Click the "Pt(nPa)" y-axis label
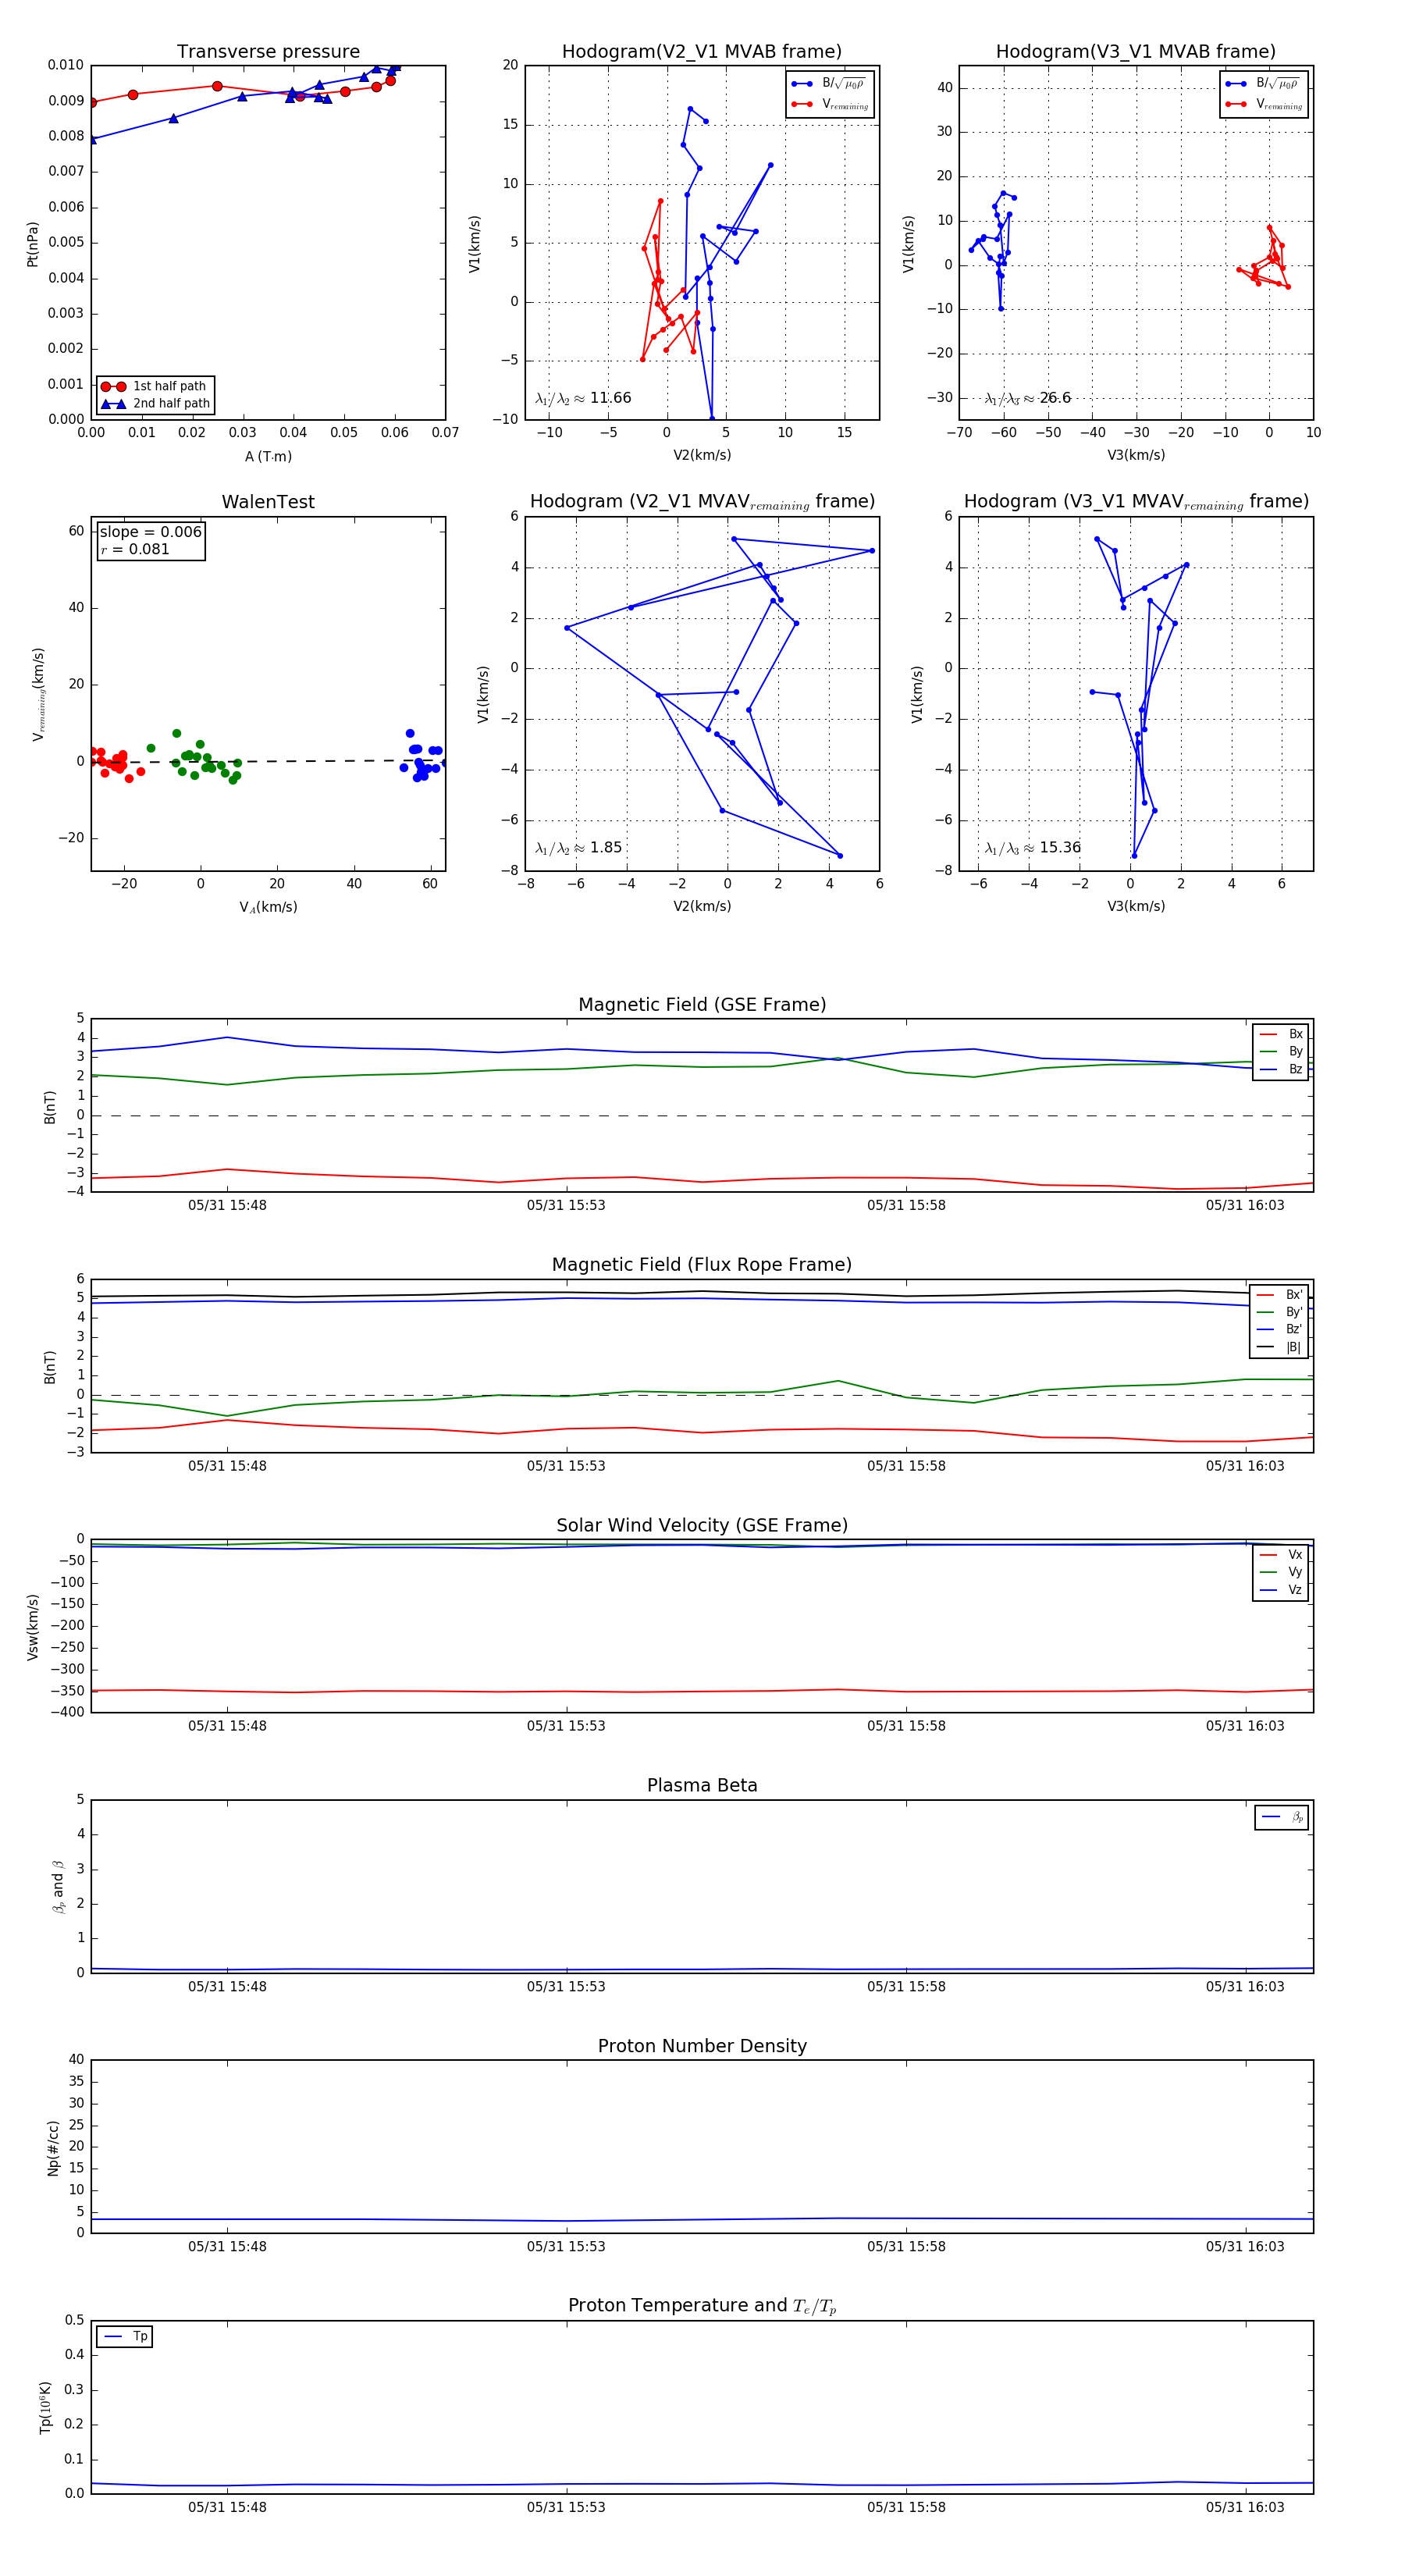 32,243
